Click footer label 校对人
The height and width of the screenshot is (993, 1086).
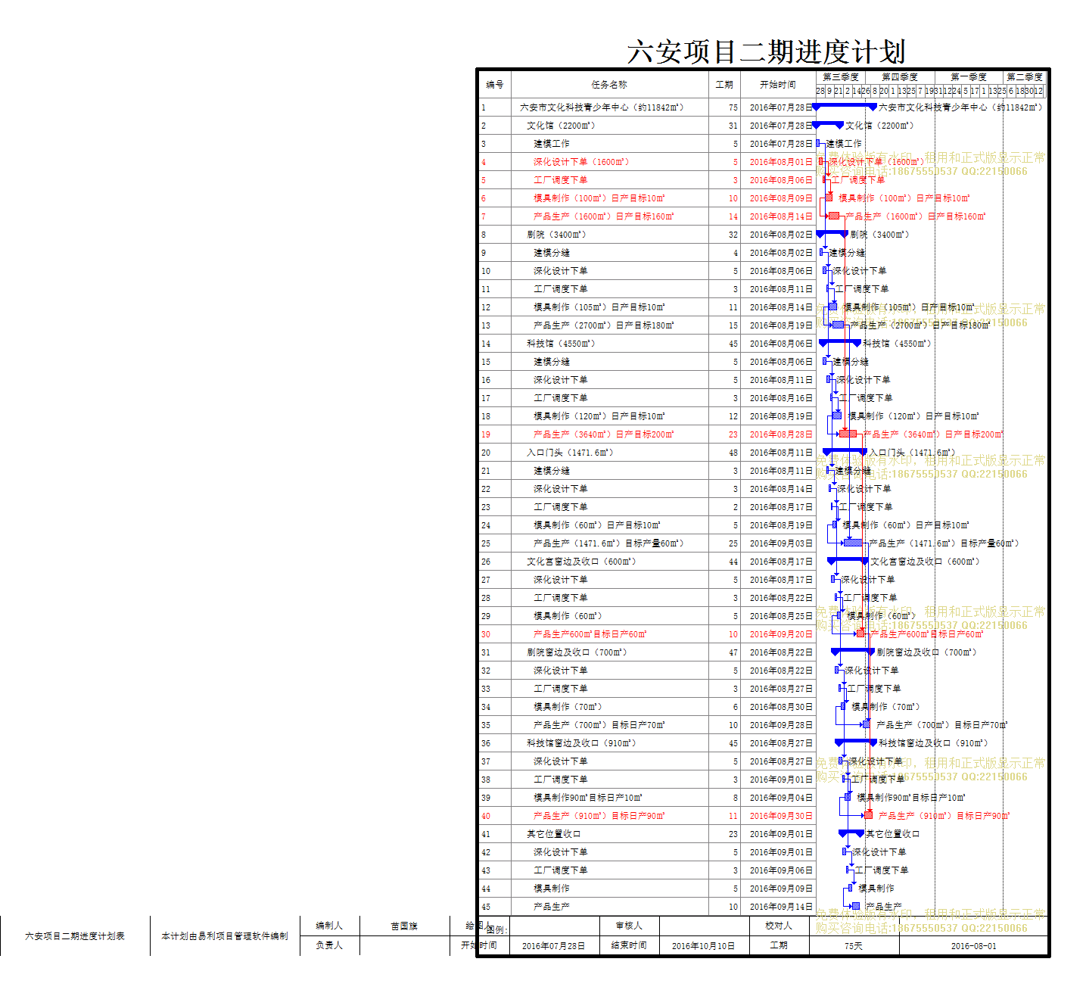779,926
